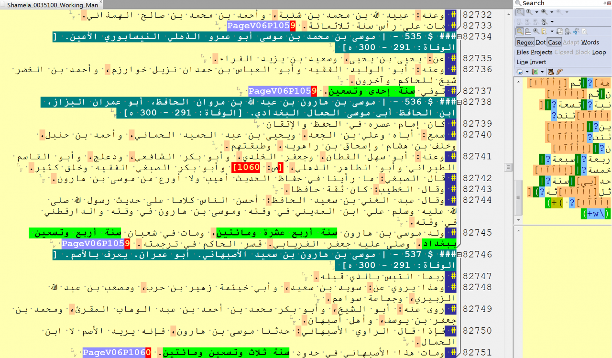
Task: Toggle the Invert search option
Action: coord(538,62)
